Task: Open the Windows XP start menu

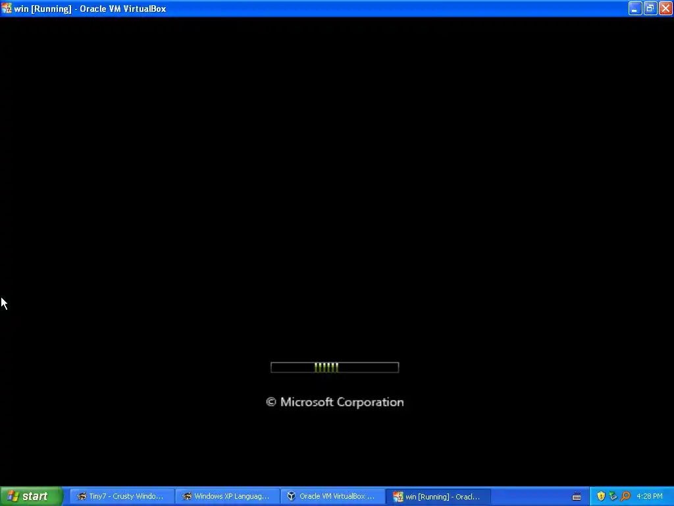Action: pyautogui.click(x=32, y=496)
